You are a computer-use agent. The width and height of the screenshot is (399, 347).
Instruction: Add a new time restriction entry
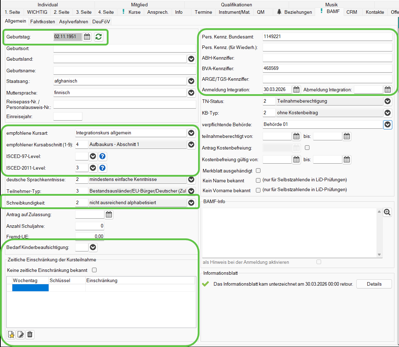pyautogui.click(x=11, y=335)
